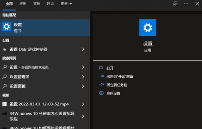Expand arrow for 设置 USB 游戏控制器
The width and height of the screenshot is (202, 129).
[x=83, y=49]
